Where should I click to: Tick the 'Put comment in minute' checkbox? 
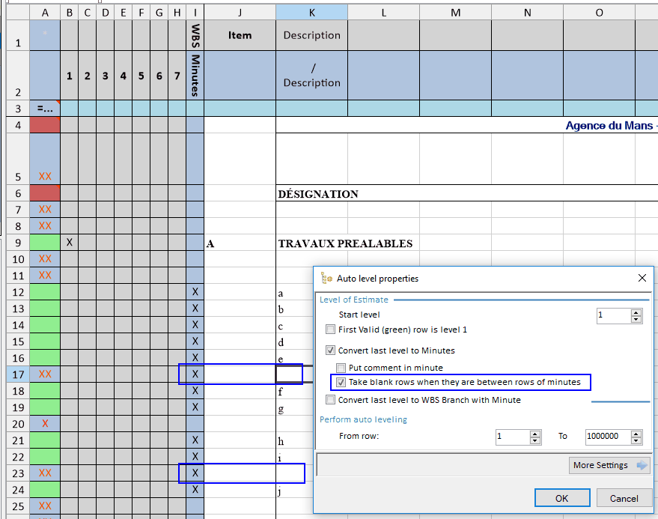tap(341, 368)
